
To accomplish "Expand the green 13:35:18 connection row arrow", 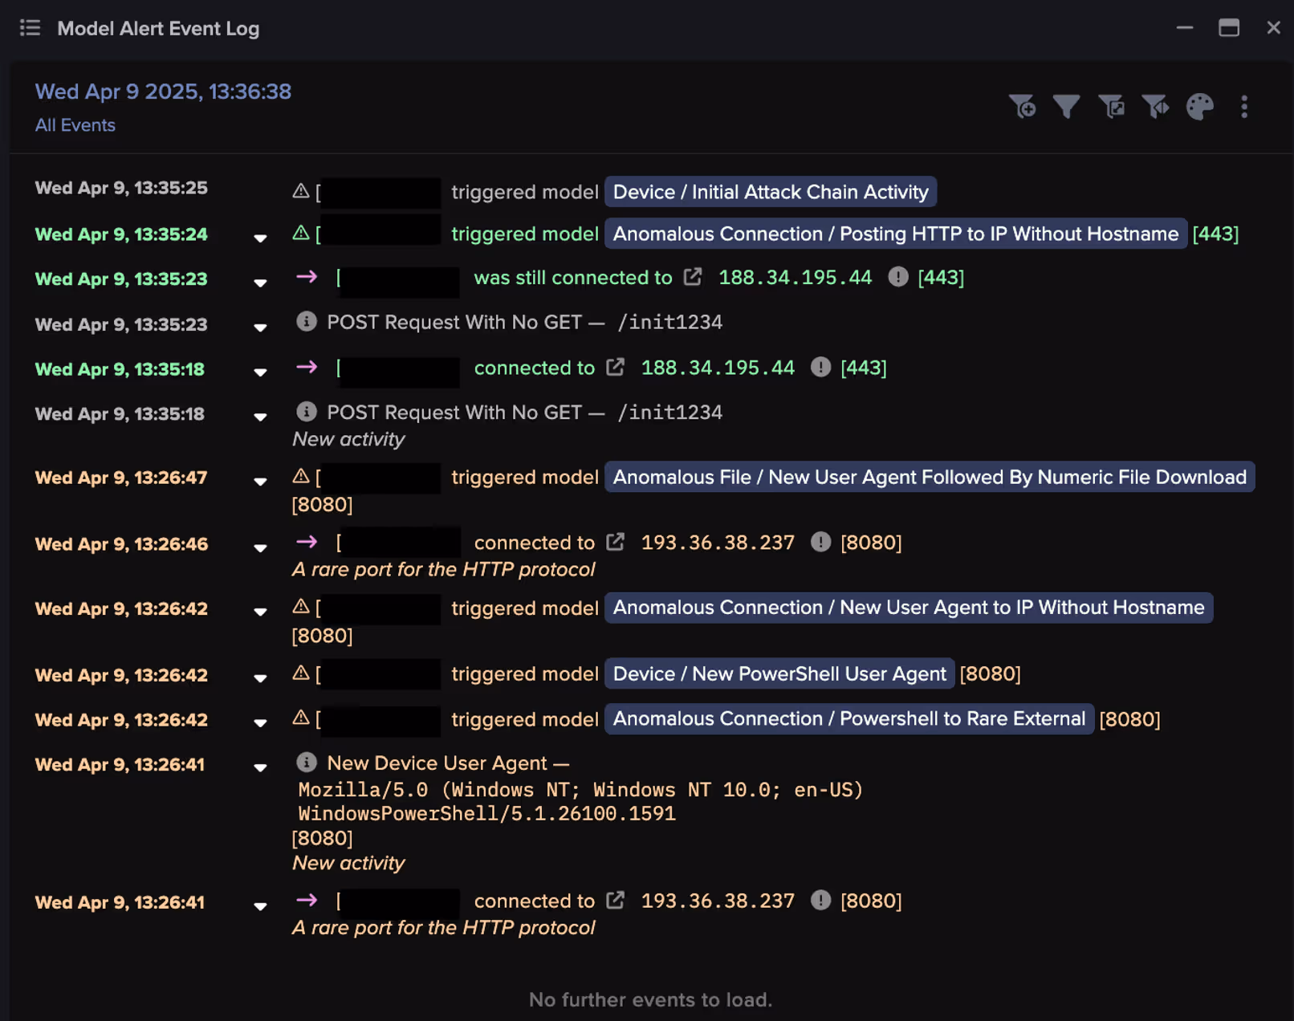I will (x=260, y=372).
